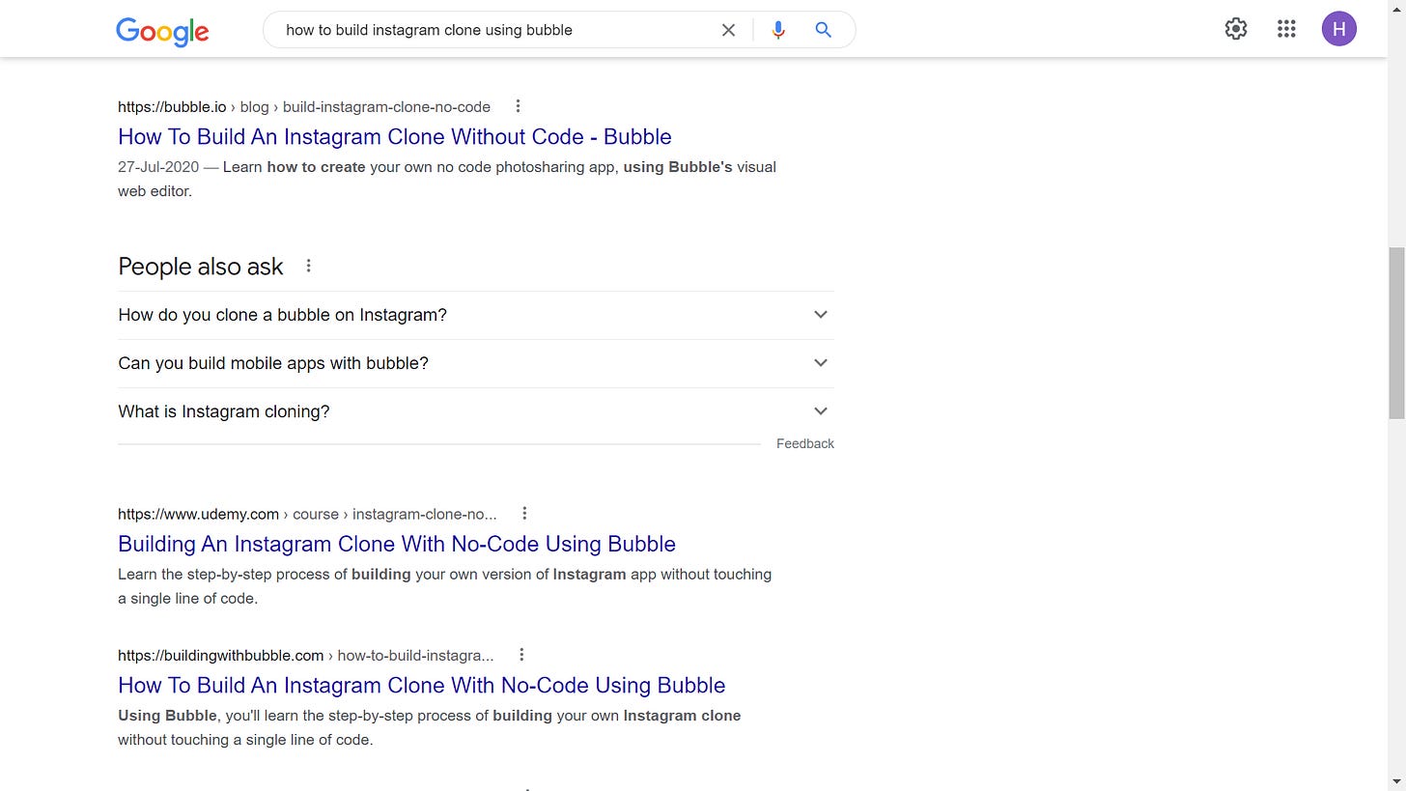Image resolution: width=1406 pixels, height=791 pixels.
Task: Open Google apps grid icon
Action: click(x=1286, y=29)
